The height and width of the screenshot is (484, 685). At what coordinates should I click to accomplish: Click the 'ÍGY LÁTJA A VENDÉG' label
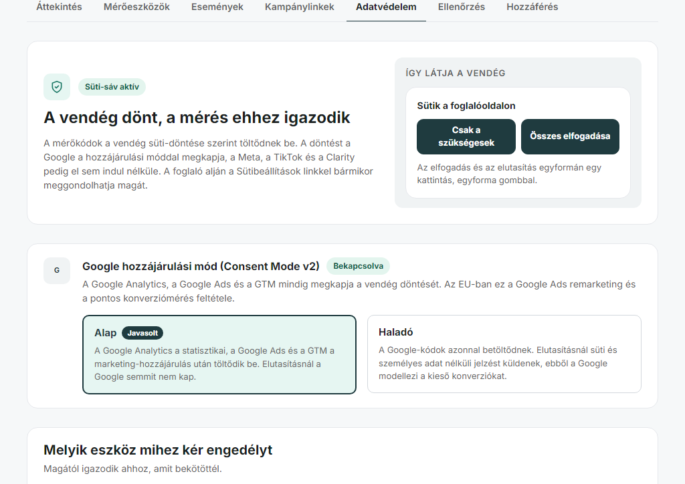click(455, 74)
